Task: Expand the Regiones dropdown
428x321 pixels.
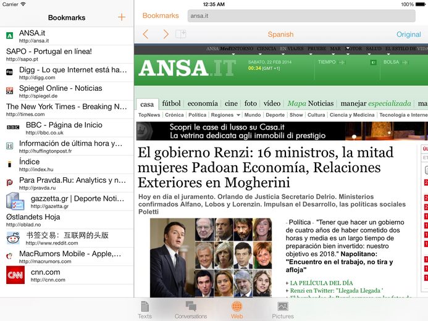Action: pyautogui.click(x=225, y=115)
